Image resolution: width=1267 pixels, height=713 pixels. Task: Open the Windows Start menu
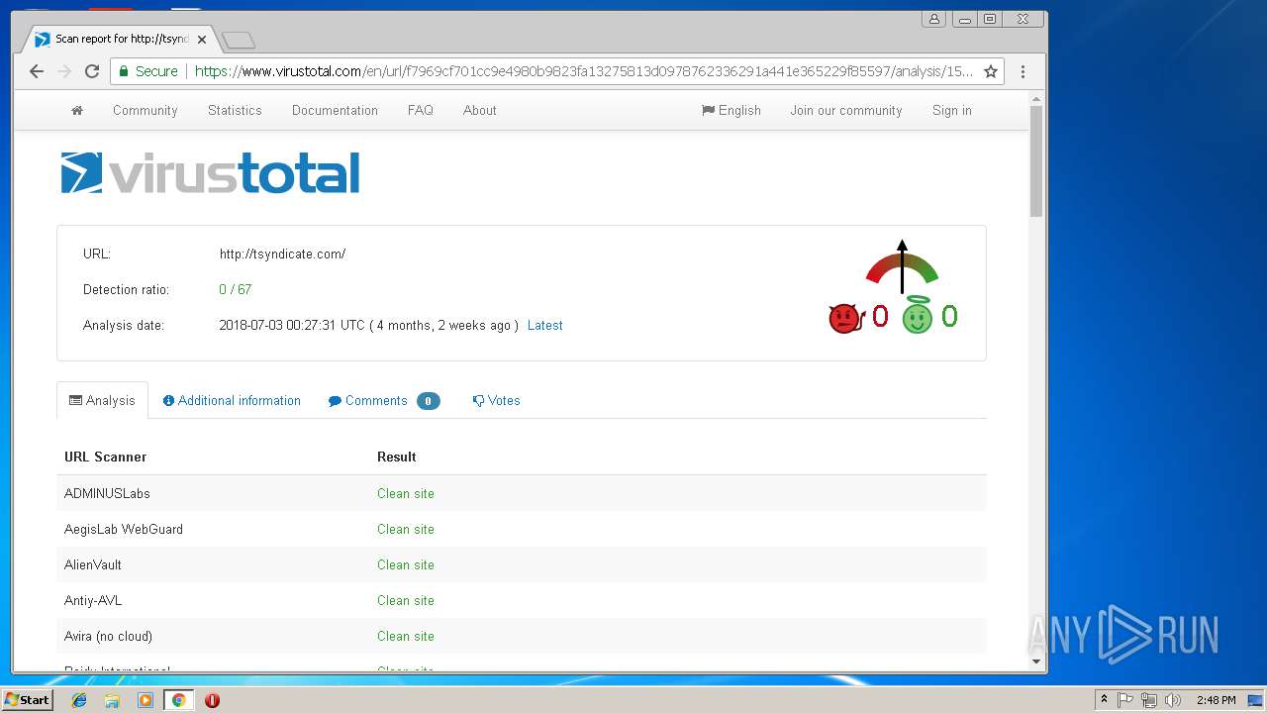coord(28,700)
